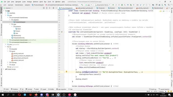Click the Select Opened File target icon

(x=44, y=8)
